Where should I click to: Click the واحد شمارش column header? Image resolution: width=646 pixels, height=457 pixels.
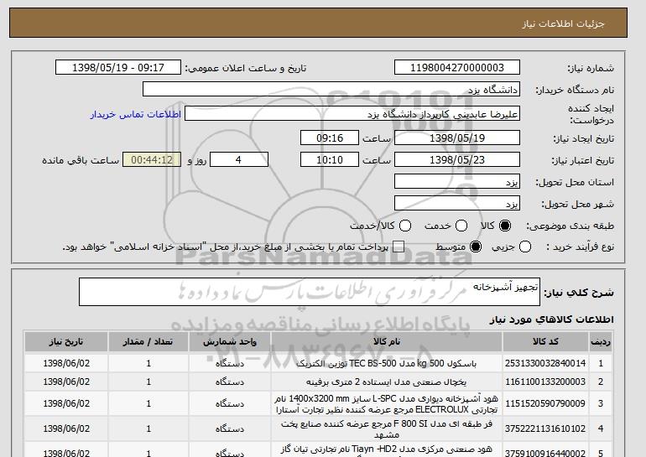coord(230,342)
